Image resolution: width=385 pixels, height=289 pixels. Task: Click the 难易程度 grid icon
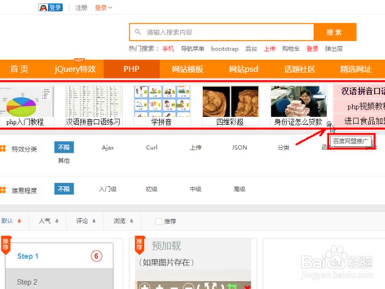point(3,190)
